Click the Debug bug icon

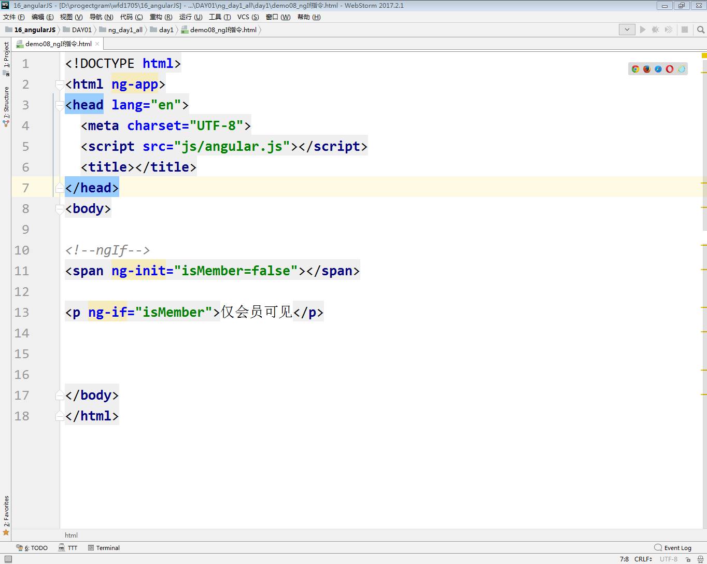(x=656, y=30)
